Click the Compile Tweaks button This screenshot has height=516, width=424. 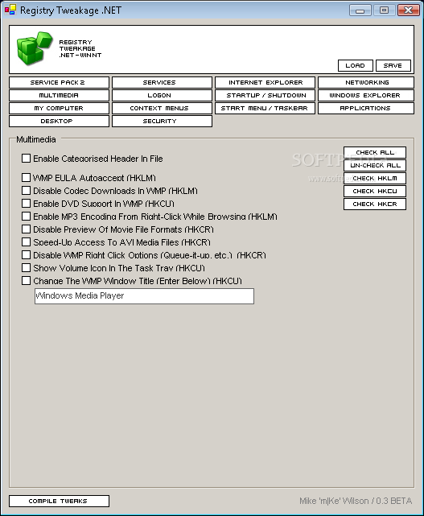pyautogui.click(x=59, y=501)
